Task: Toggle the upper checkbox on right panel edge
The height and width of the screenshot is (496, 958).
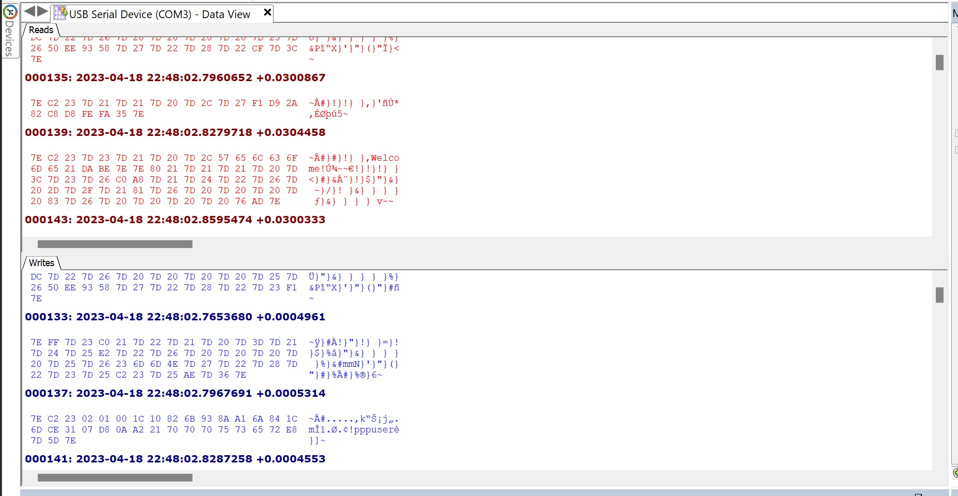Action: coord(956,133)
